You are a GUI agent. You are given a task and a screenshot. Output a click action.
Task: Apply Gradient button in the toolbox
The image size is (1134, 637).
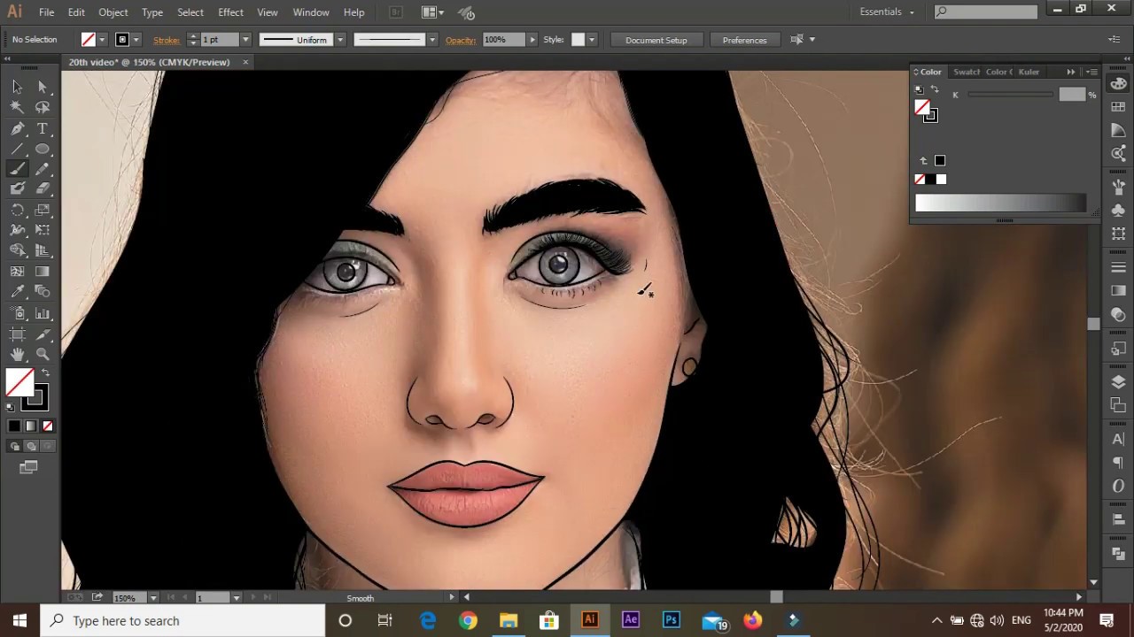pos(31,426)
